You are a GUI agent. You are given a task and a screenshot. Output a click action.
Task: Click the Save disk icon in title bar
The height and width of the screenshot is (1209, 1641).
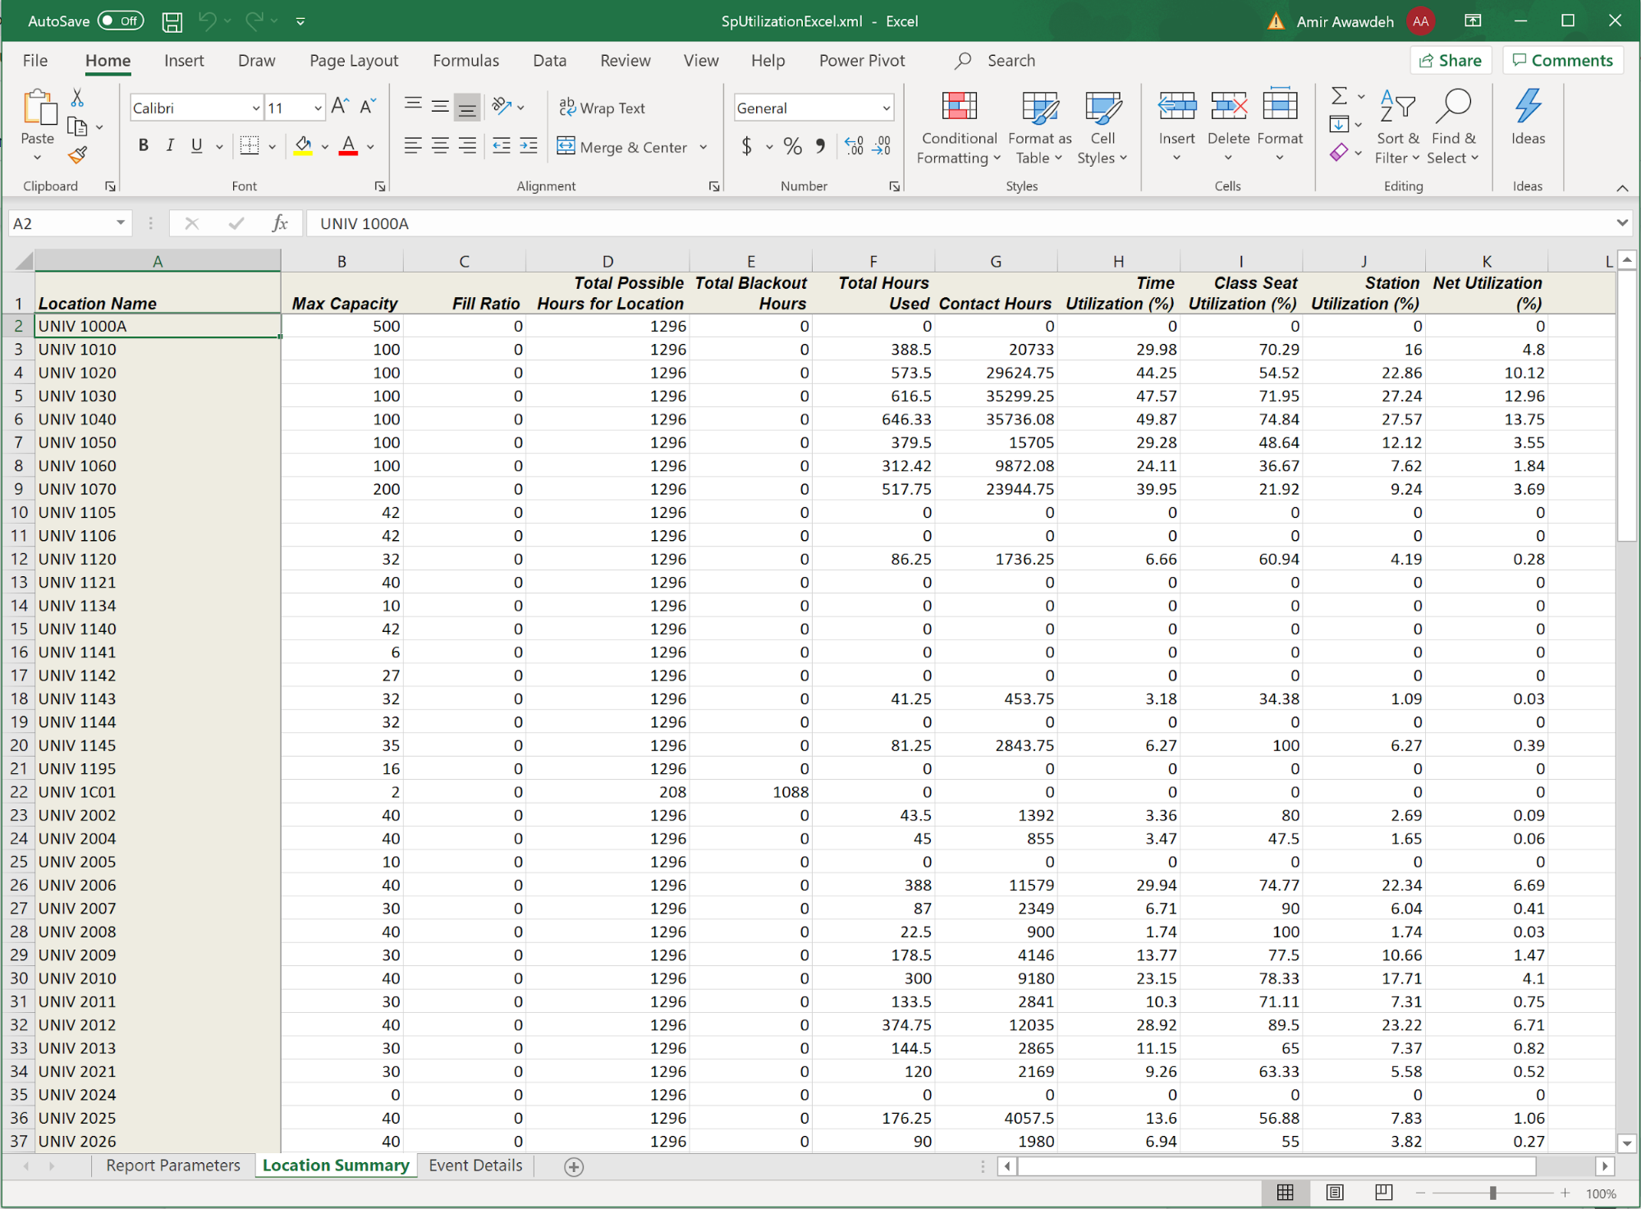click(172, 21)
